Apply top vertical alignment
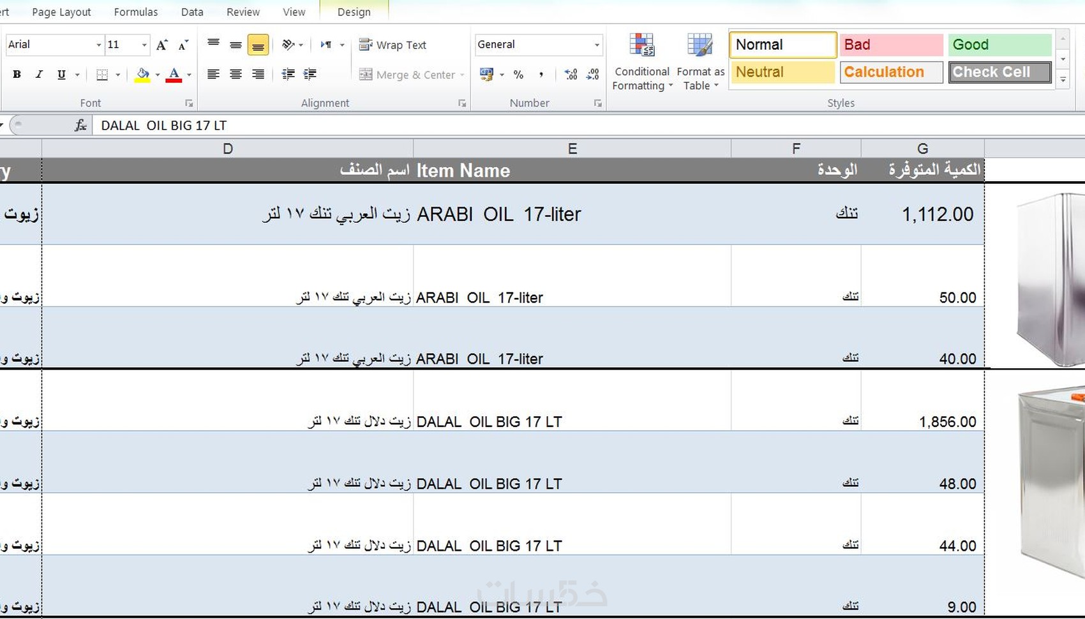1085x619 pixels. (x=213, y=45)
